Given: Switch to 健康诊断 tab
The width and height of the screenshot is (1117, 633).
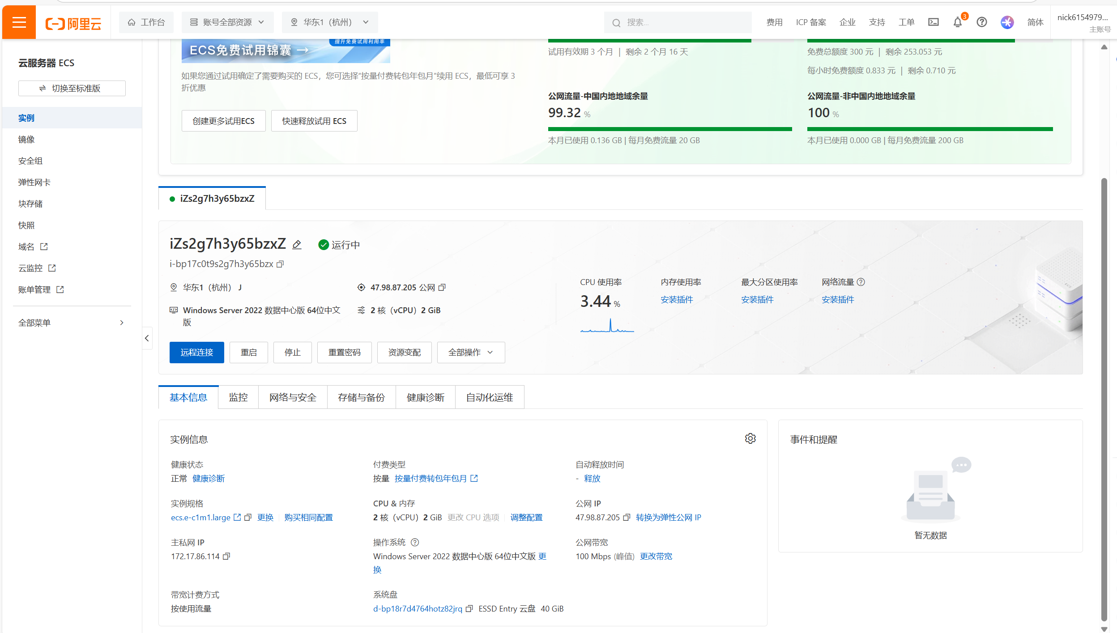Looking at the screenshot, I should (x=426, y=397).
